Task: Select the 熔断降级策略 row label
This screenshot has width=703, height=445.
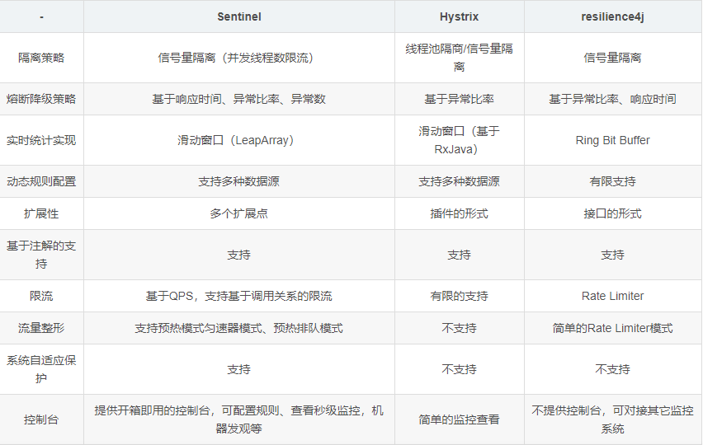Action: click(x=41, y=99)
